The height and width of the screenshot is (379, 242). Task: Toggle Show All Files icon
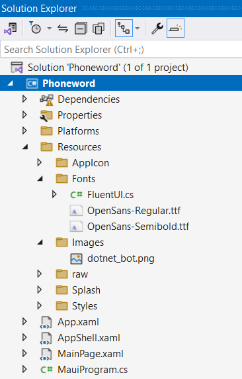point(99,28)
